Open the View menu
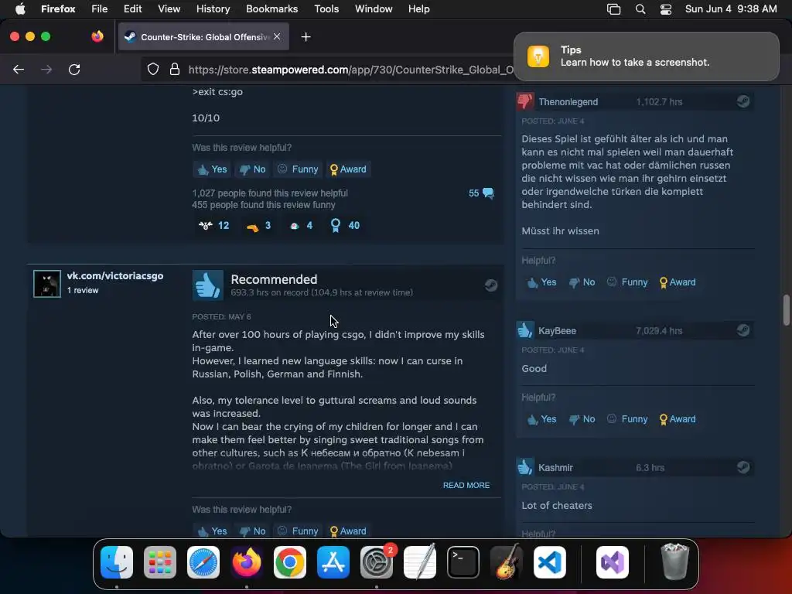The width and height of the screenshot is (792, 594). [x=169, y=9]
